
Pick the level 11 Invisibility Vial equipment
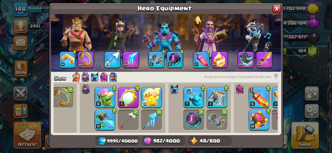point(105,120)
